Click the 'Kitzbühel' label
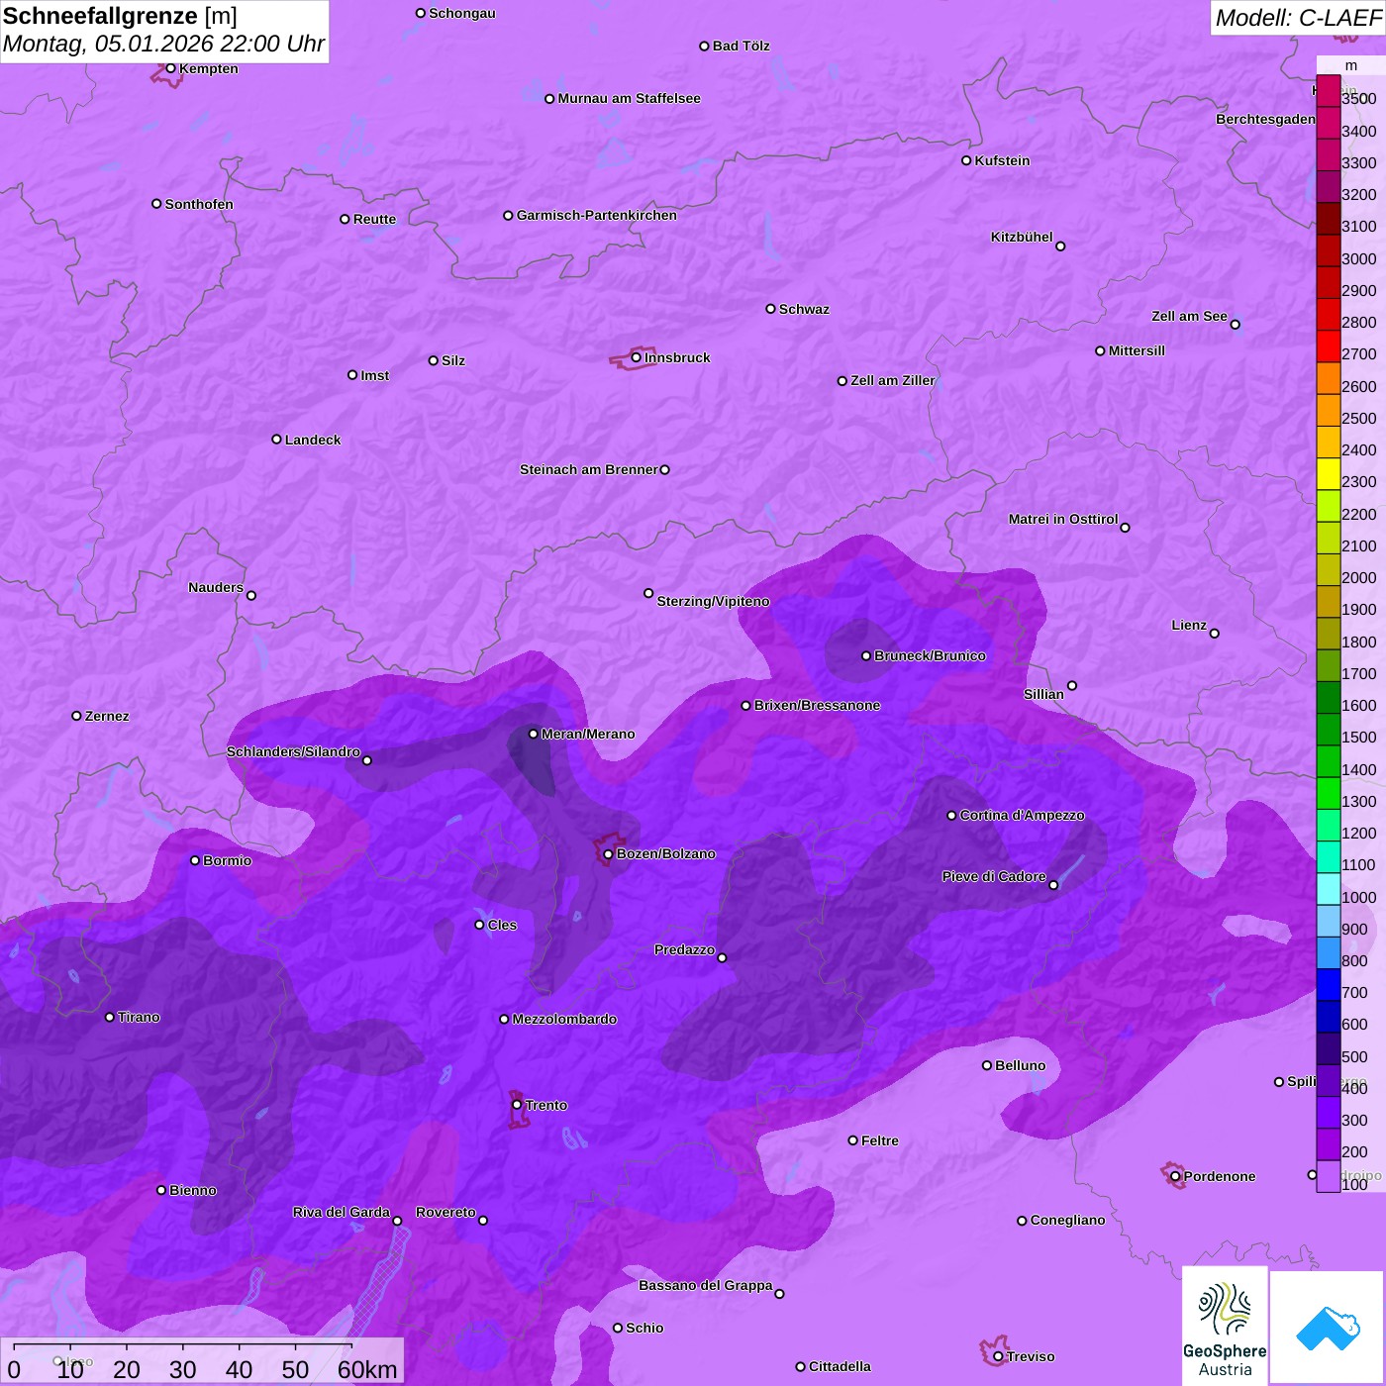The width and height of the screenshot is (1386, 1386). click(1023, 237)
